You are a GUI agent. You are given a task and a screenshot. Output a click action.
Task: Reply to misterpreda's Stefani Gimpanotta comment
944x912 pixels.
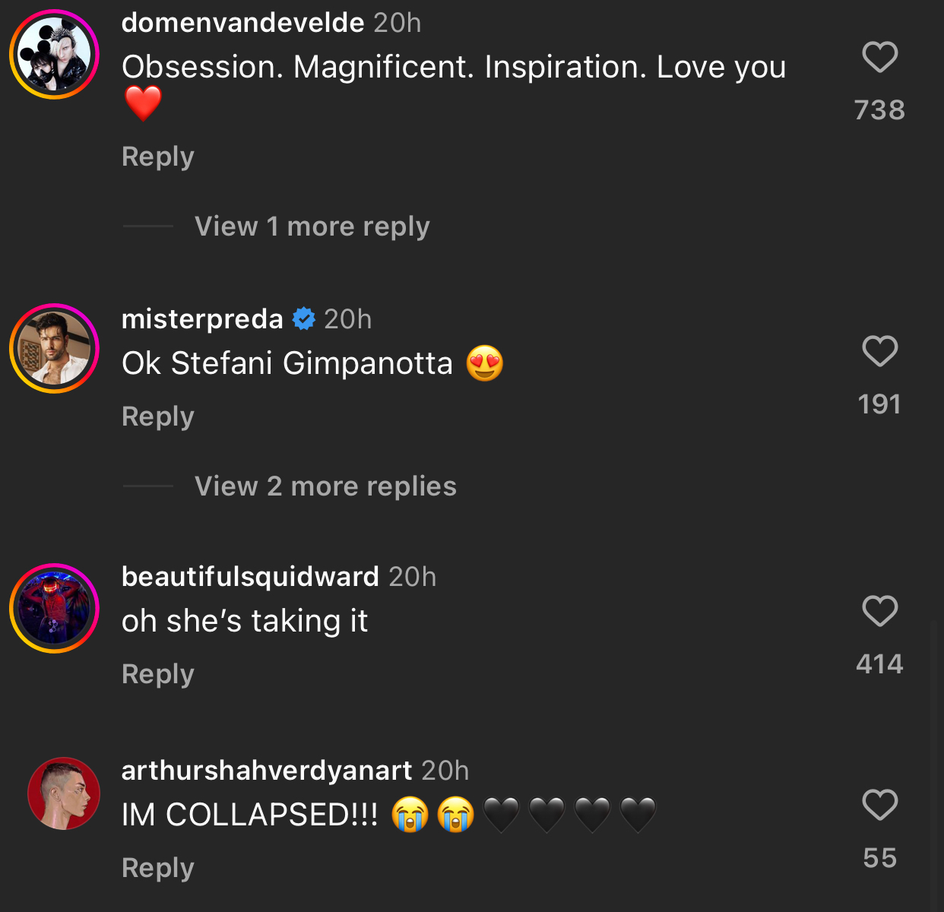158,416
